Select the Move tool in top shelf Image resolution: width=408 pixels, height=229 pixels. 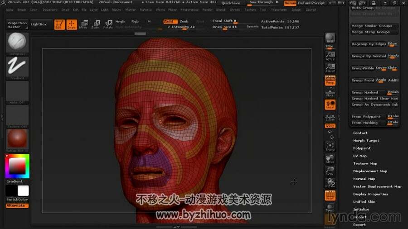click(83, 24)
